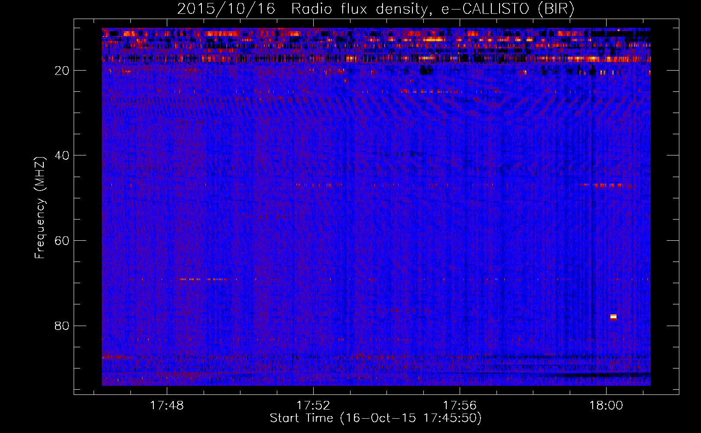701x433 pixels.
Task: Click the bright white spot near 78 MHz
Action: [x=613, y=317]
